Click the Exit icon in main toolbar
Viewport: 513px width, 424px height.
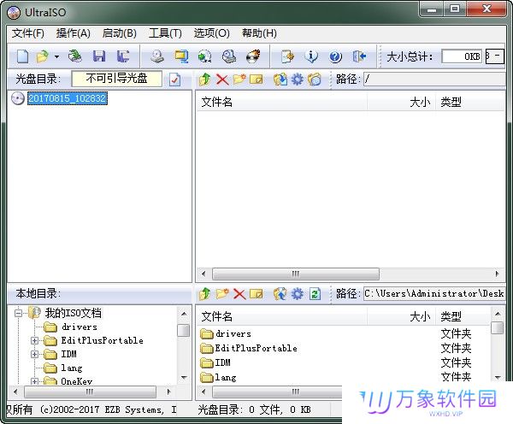click(x=359, y=56)
